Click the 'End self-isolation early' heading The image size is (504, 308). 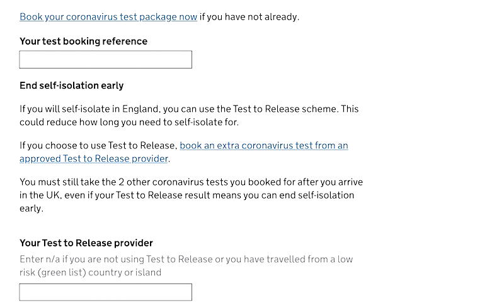pos(71,85)
